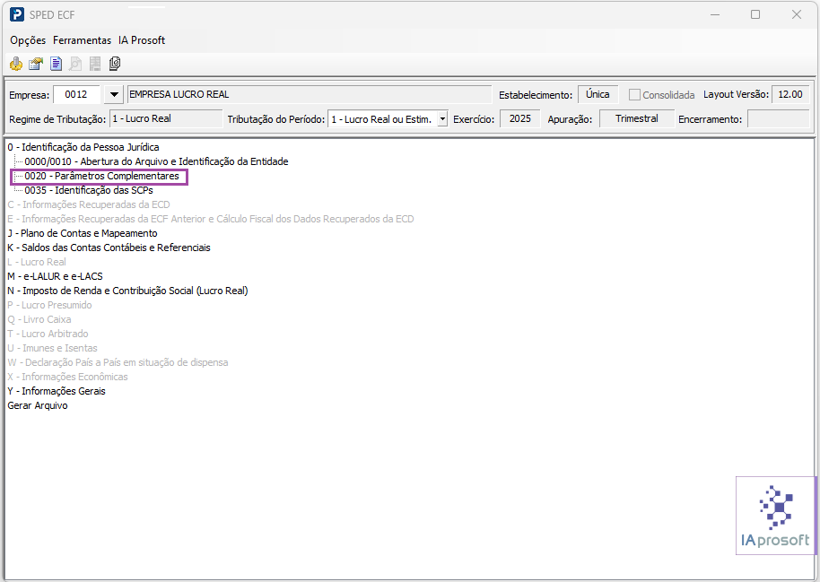This screenshot has height=582, width=820.
Task: Select 0 - Identificação da Pessoa Jurídica
Action: click(83, 147)
